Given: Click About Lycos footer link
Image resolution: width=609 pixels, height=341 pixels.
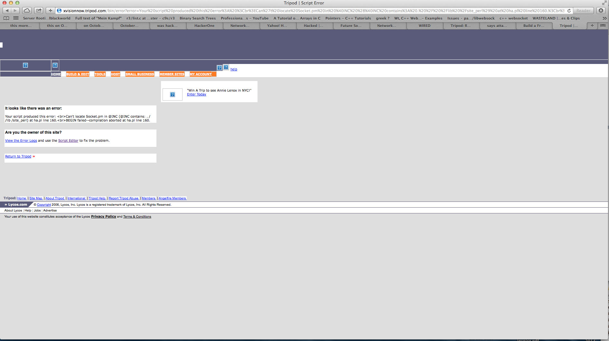Looking at the screenshot, I should click(x=13, y=211).
